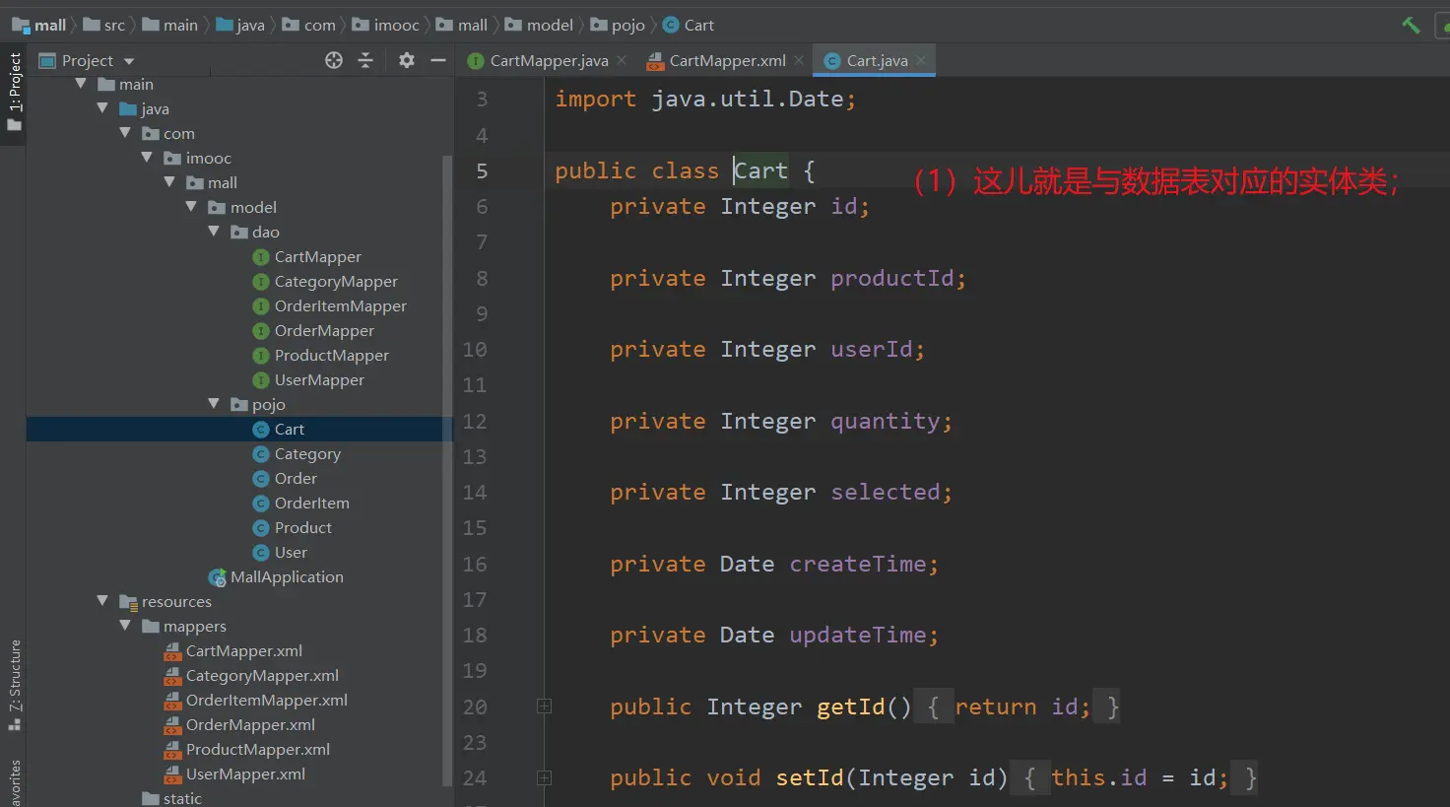Close the Cart.java editor tab
The width and height of the screenshot is (1450, 807).
coord(921,61)
